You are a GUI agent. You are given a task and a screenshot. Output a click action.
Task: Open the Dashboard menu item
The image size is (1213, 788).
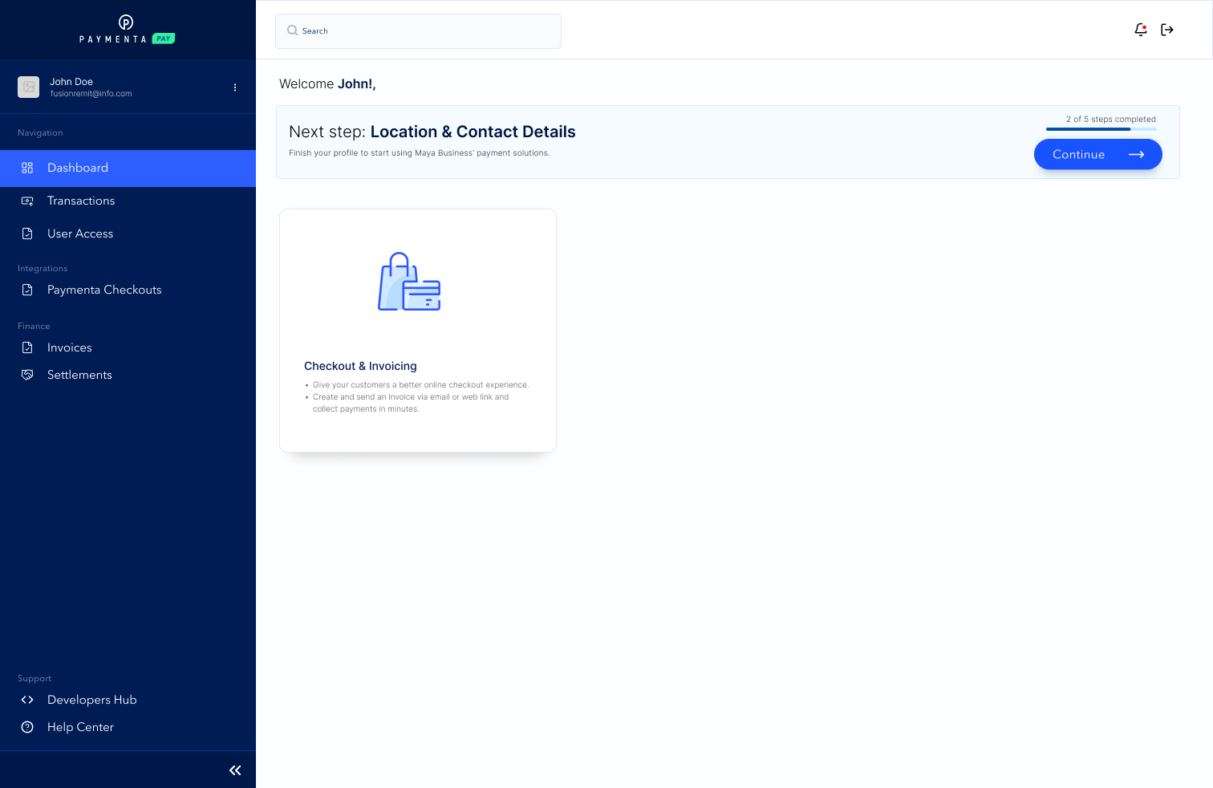78,168
